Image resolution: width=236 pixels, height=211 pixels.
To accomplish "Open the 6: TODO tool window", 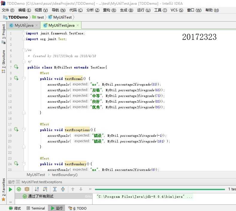I will coord(78,208).
